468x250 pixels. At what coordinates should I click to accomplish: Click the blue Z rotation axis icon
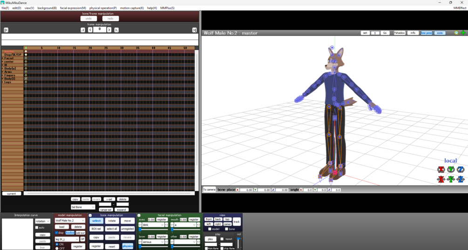[461, 169]
